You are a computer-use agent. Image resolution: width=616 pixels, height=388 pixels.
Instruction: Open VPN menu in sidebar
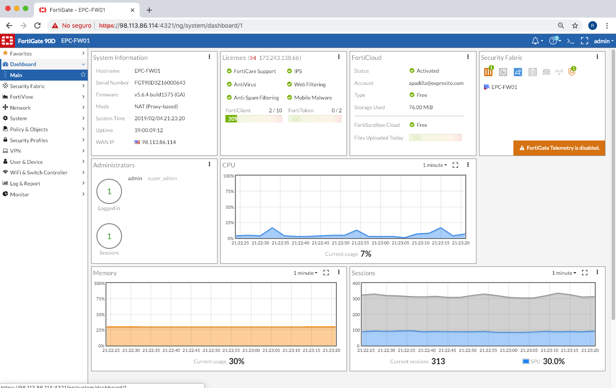44,151
